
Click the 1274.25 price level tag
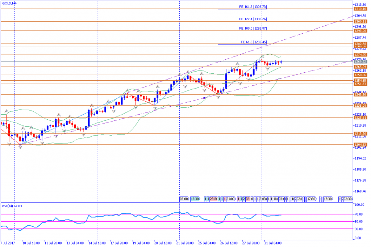(360, 55)
